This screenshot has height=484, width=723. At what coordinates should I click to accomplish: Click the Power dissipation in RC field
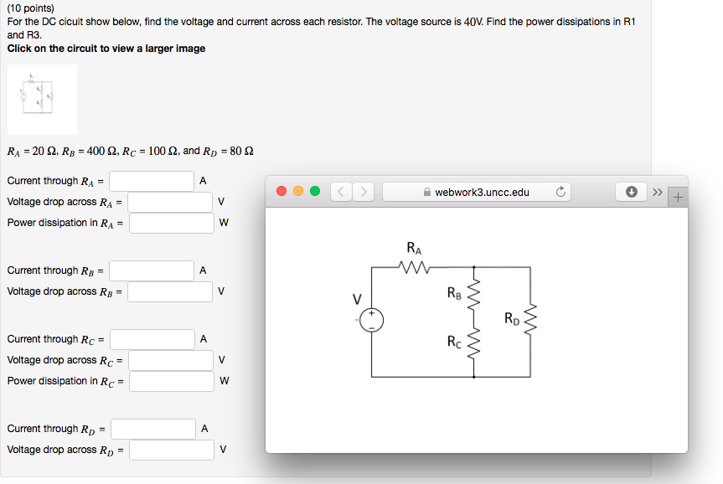pyautogui.click(x=171, y=381)
